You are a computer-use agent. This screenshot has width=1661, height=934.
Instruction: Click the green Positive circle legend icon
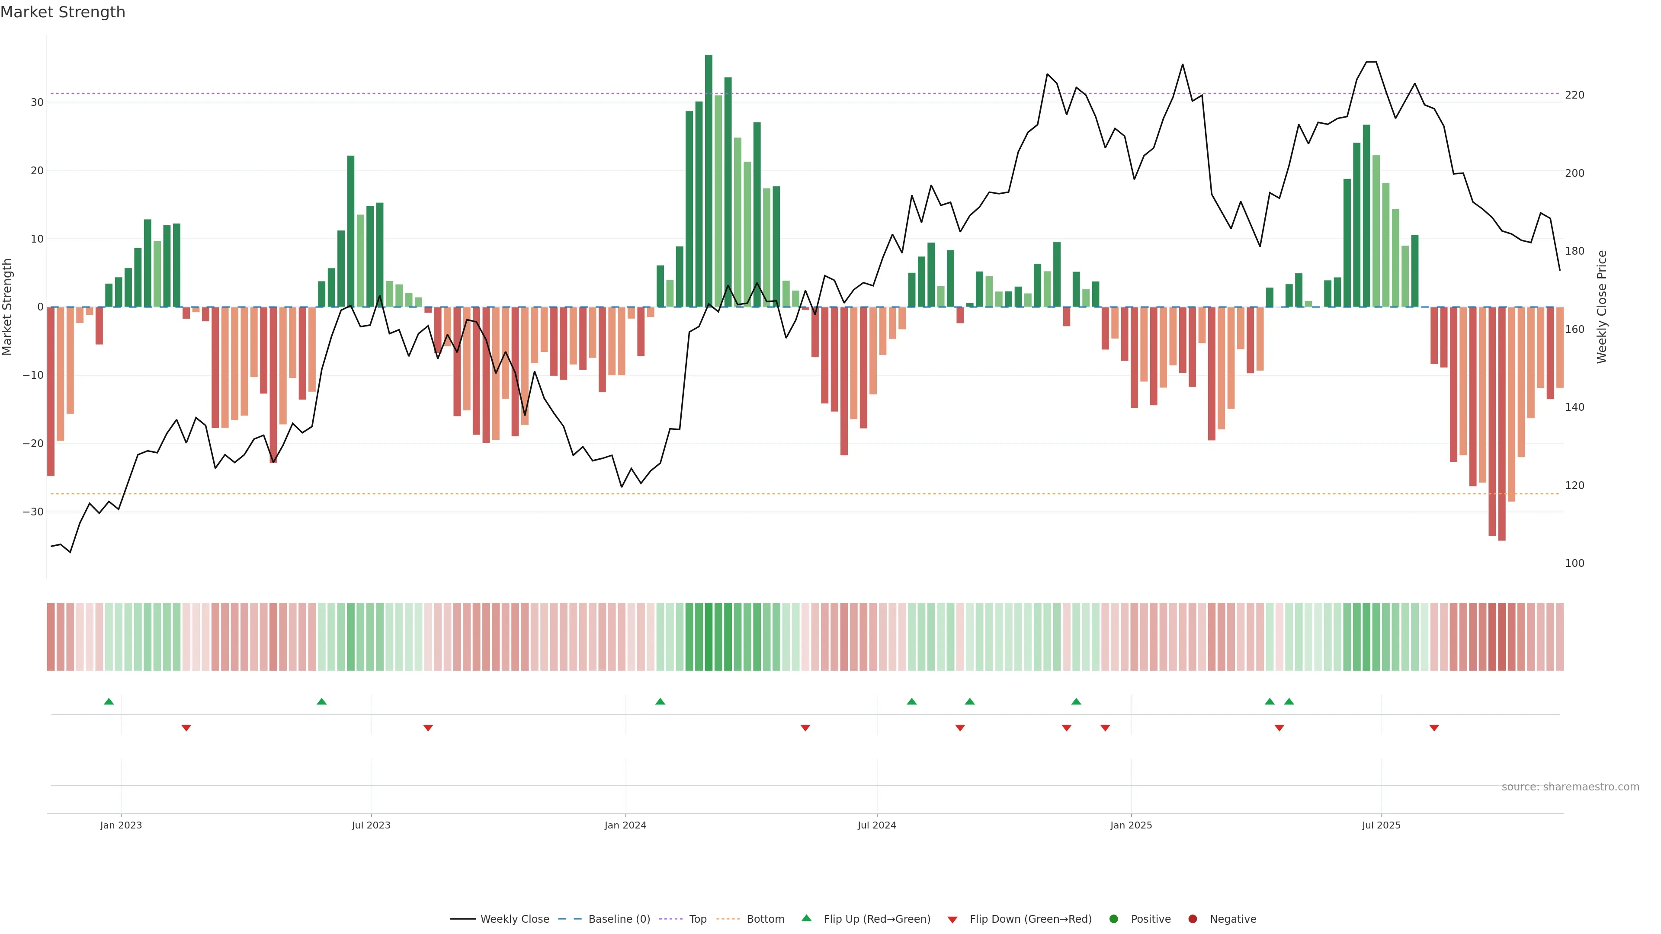(x=1113, y=919)
